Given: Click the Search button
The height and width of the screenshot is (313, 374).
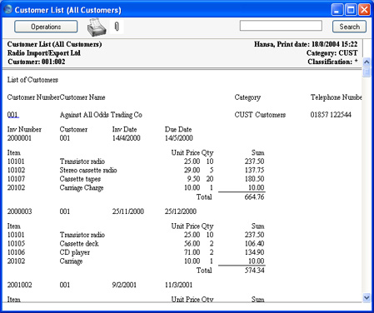Looking at the screenshot, I should click(349, 27).
